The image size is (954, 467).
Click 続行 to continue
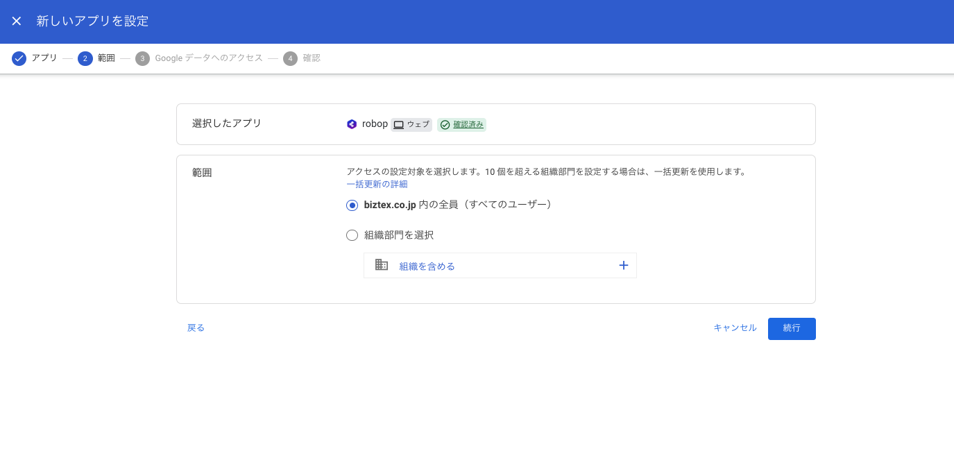(x=792, y=329)
